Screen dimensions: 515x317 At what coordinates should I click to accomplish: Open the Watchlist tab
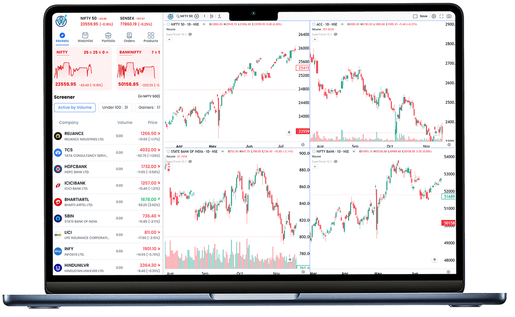tap(85, 38)
